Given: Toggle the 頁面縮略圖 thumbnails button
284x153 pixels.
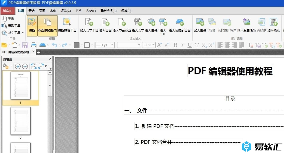Looking at the screenshot, I should tap(47, 26).
